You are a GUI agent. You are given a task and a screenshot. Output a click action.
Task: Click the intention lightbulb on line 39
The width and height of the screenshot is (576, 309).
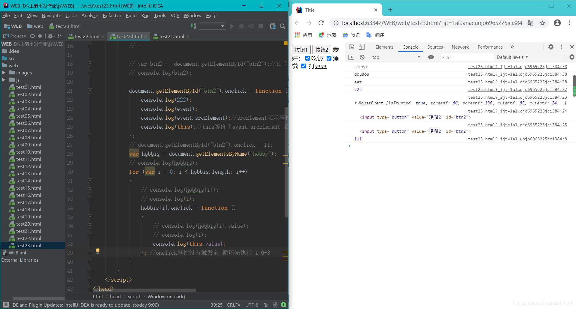(98, 251)
